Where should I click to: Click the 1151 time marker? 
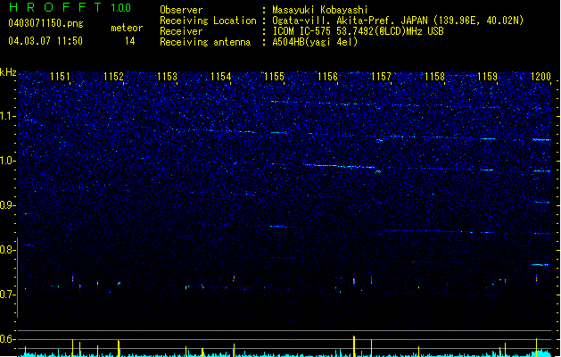click(x=60, y=77)
